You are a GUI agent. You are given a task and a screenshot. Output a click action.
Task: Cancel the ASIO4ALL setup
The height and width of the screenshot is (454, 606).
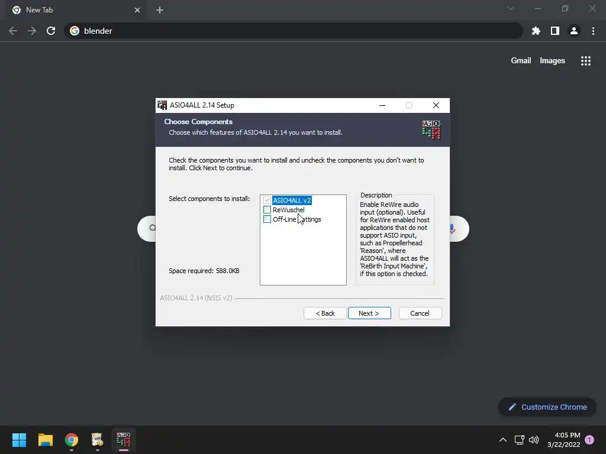point(420,313)
